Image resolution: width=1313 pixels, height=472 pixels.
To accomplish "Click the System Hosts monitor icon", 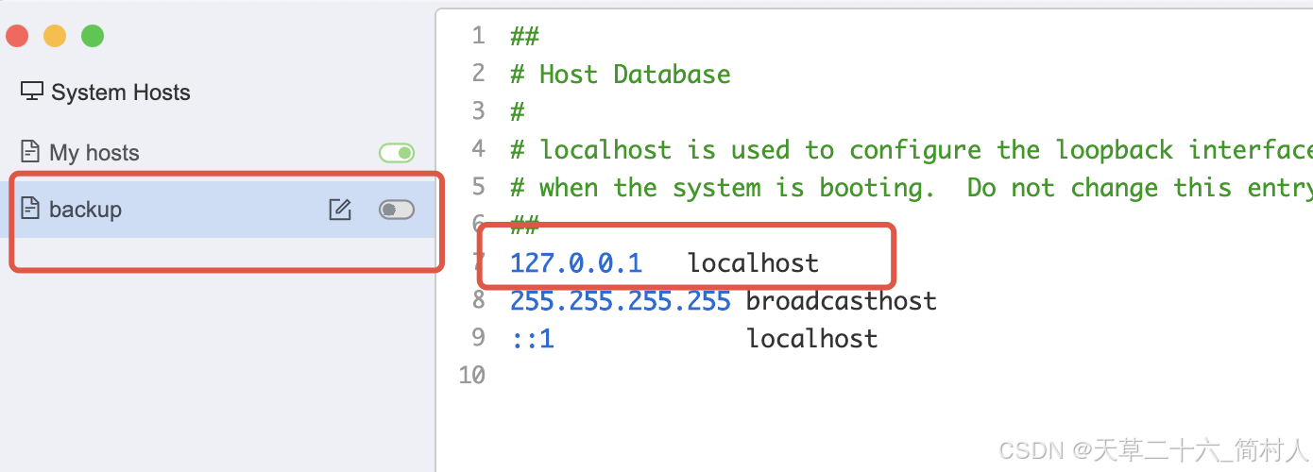I will [32, 92].
